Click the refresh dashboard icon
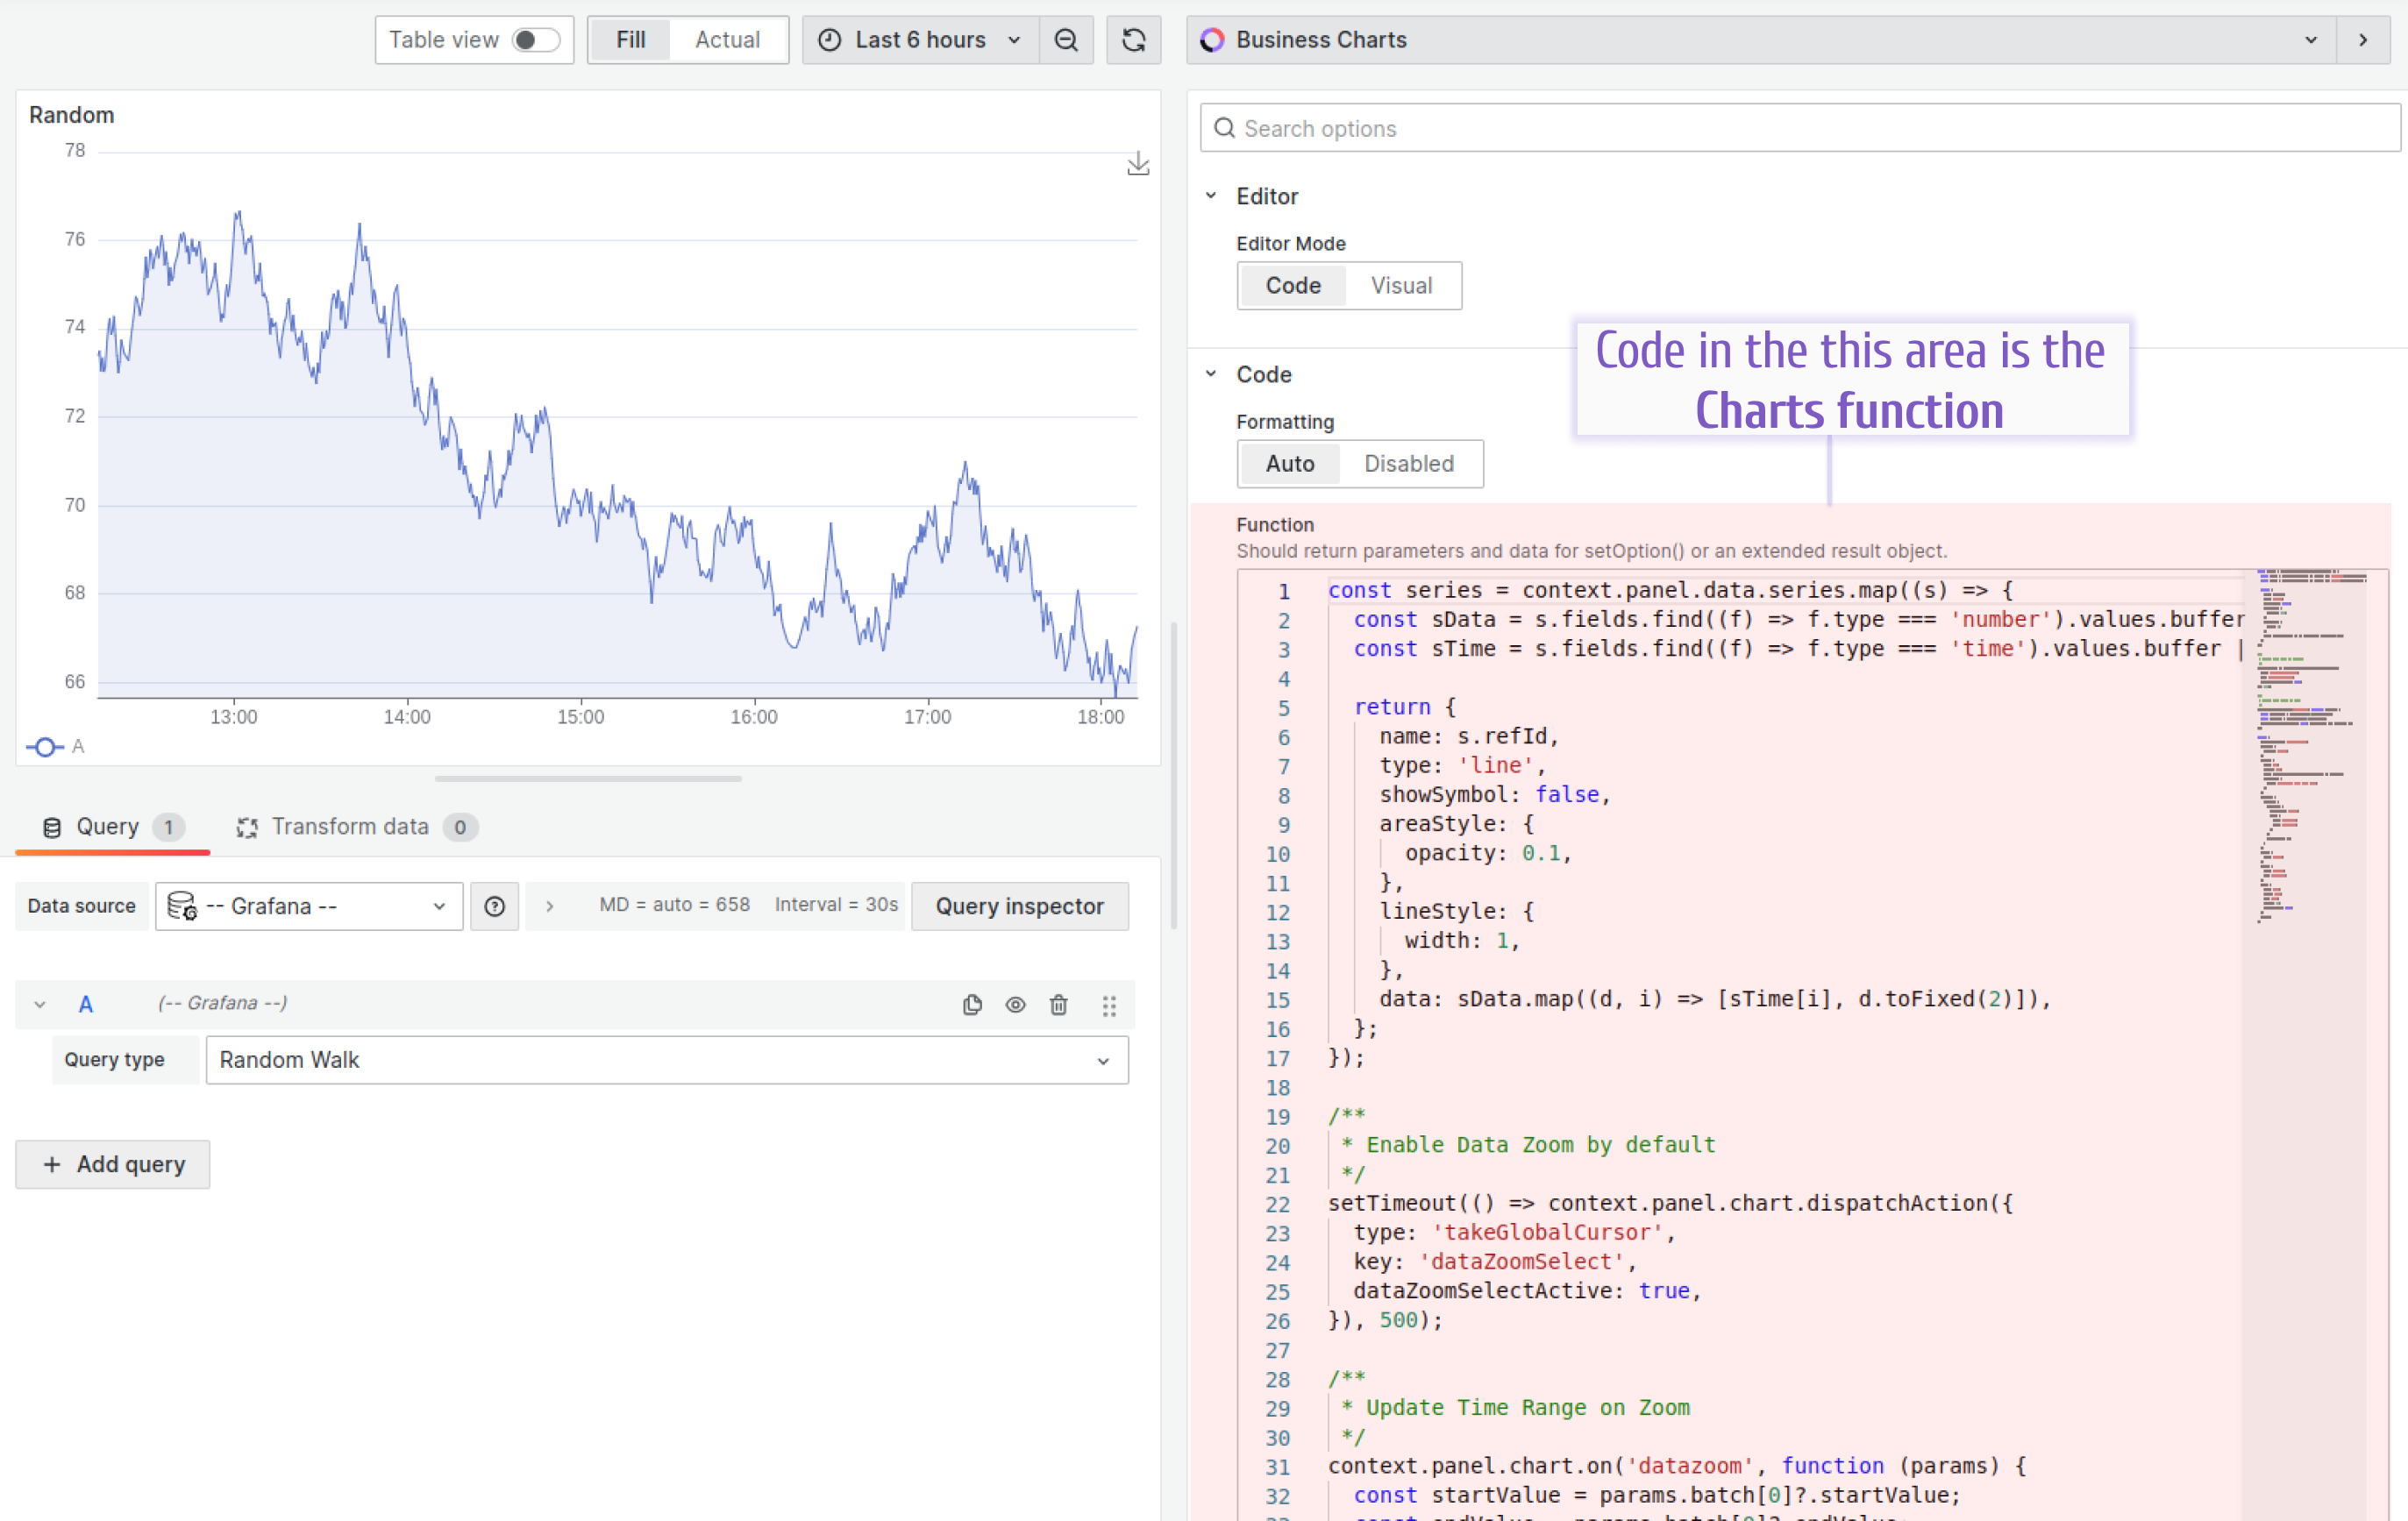Image resolution: width=2408 pixels, height=1521 pixels. click(x=1133, y=40)
